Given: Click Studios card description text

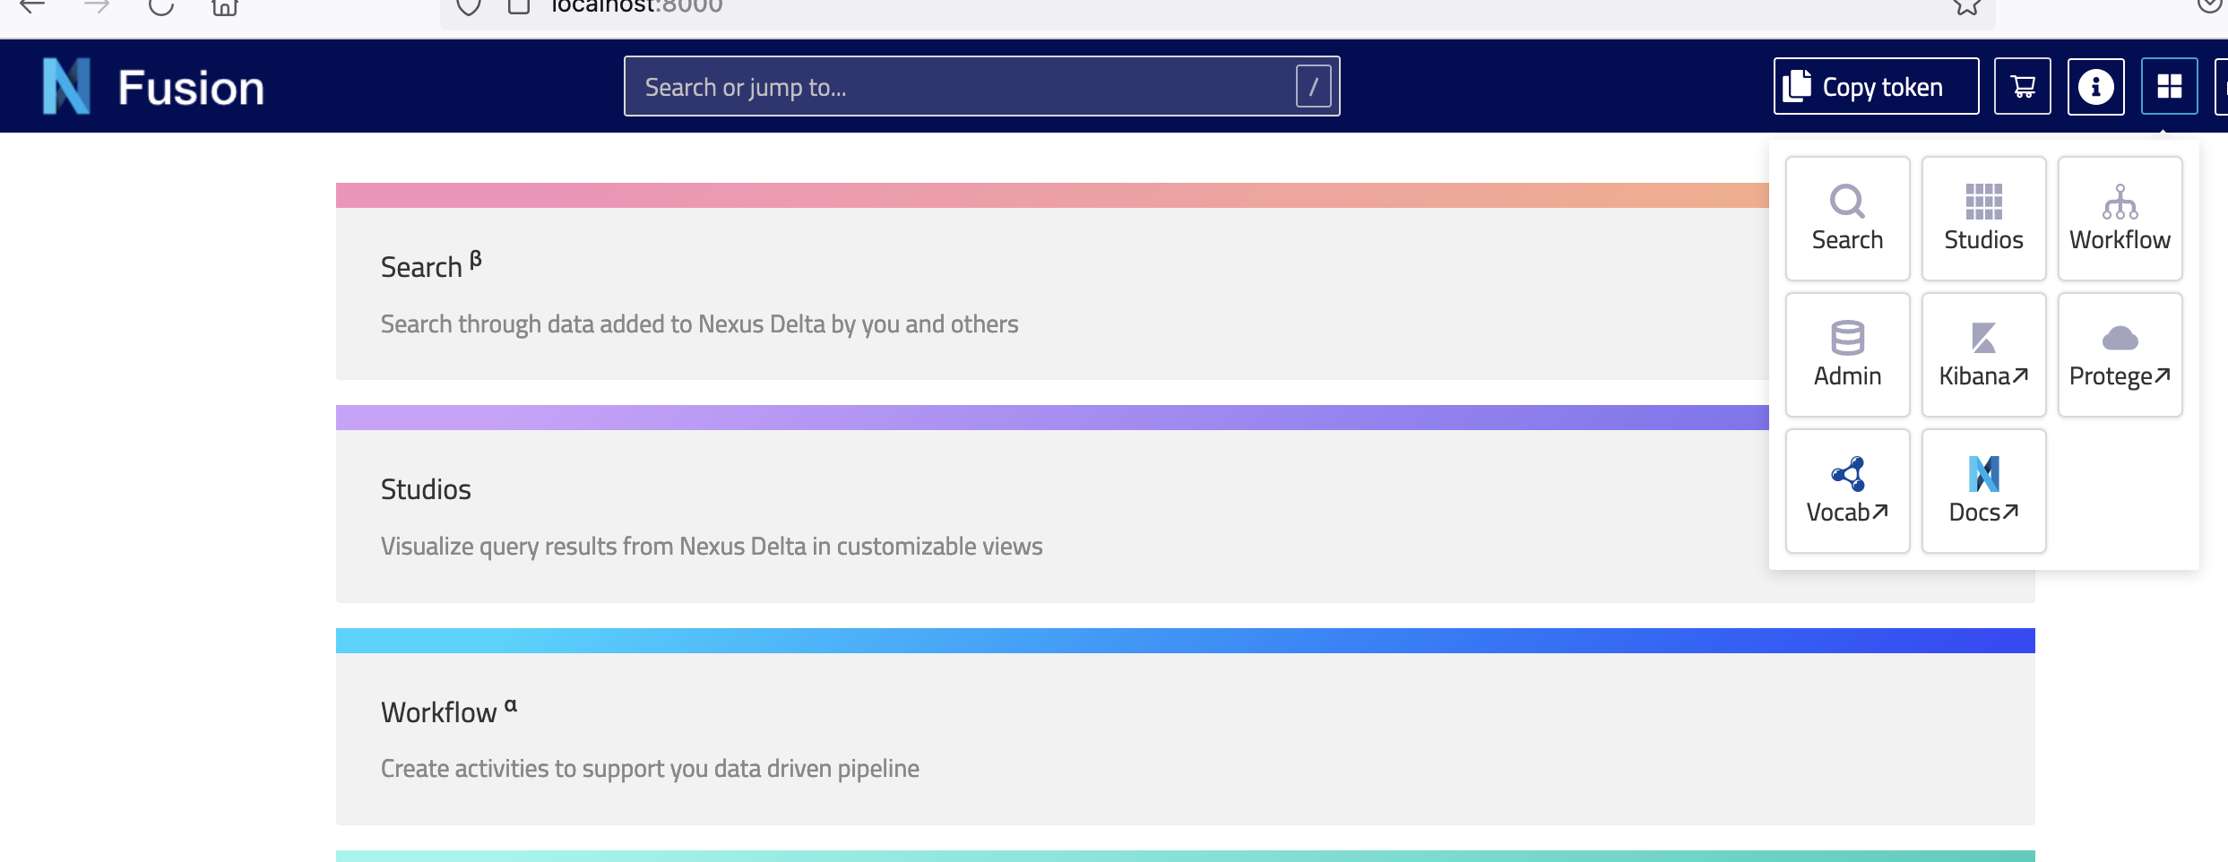Looking at the screenshot, I should [x=712, y=546].
